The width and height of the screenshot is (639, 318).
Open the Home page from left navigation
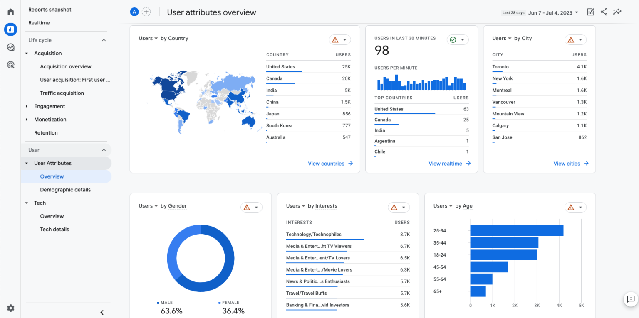[x=10, y=12]
